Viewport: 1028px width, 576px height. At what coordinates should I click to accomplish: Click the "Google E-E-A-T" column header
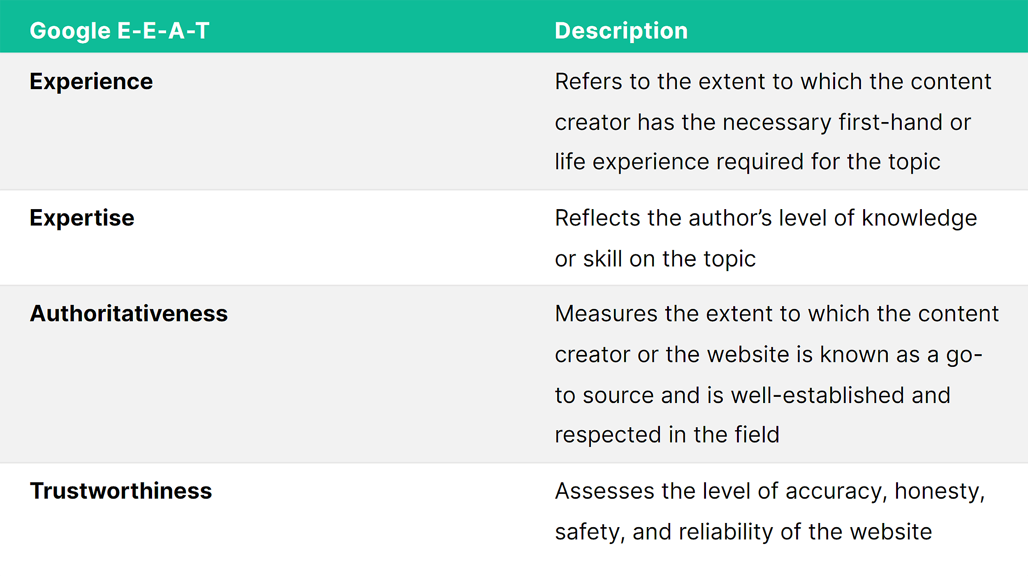[119, 31]
